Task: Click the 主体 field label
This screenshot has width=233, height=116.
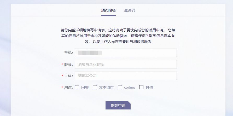Action: point(68,76)
